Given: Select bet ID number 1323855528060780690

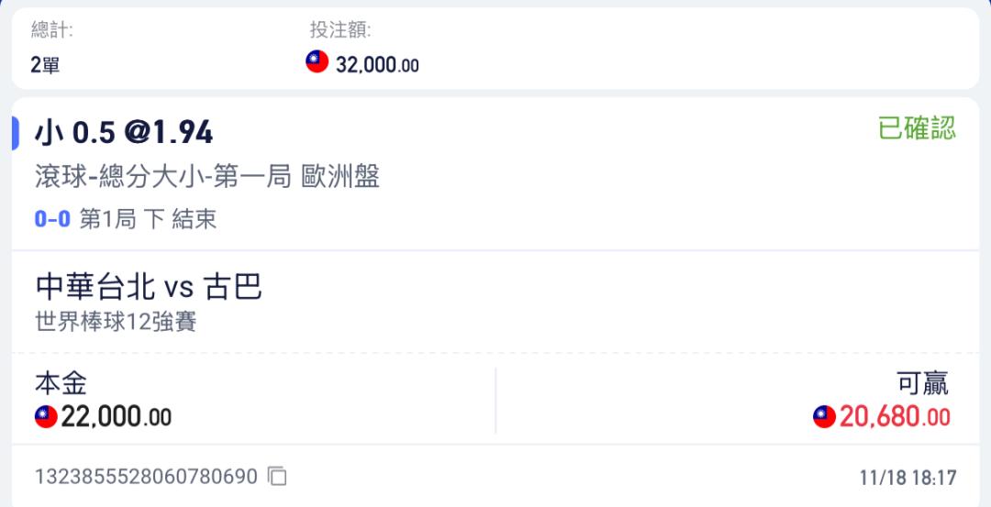Looking at the screenshot, I should click(x=146, y=476).
